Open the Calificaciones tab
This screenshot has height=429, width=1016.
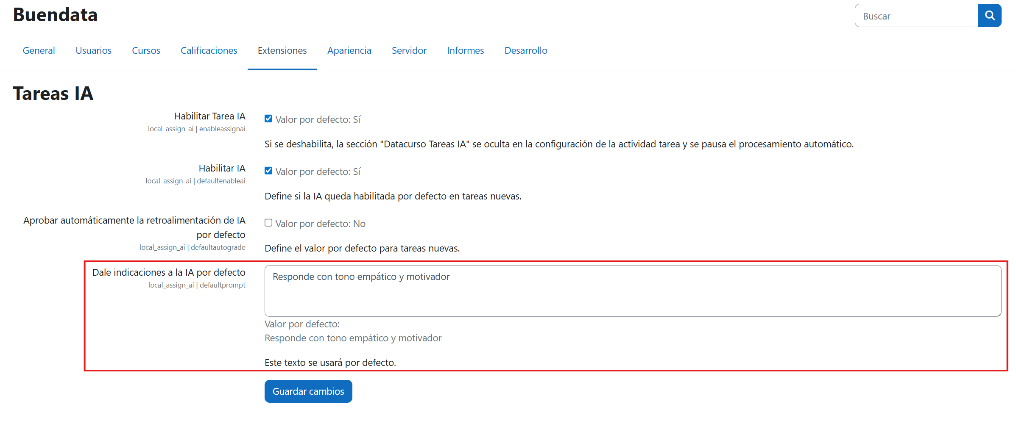point(209,50)
